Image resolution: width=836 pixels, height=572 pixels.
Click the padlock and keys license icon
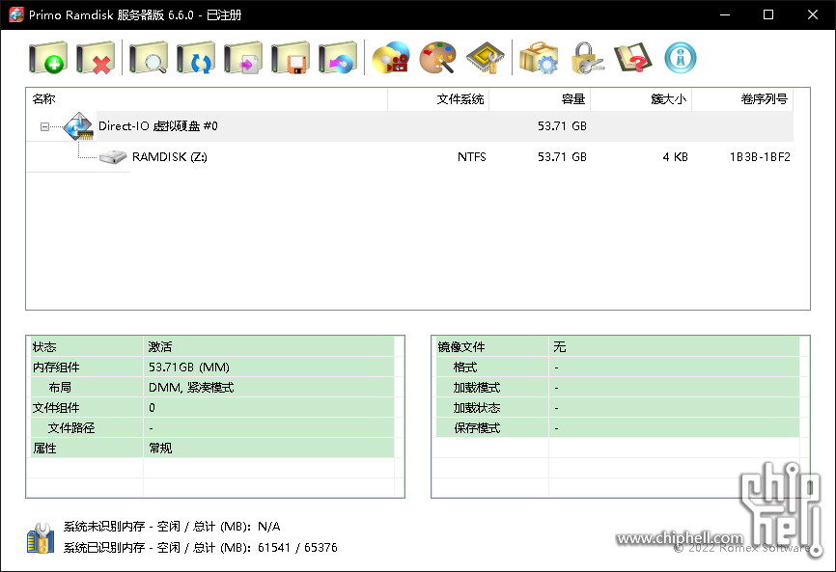(x=587, y=58)
